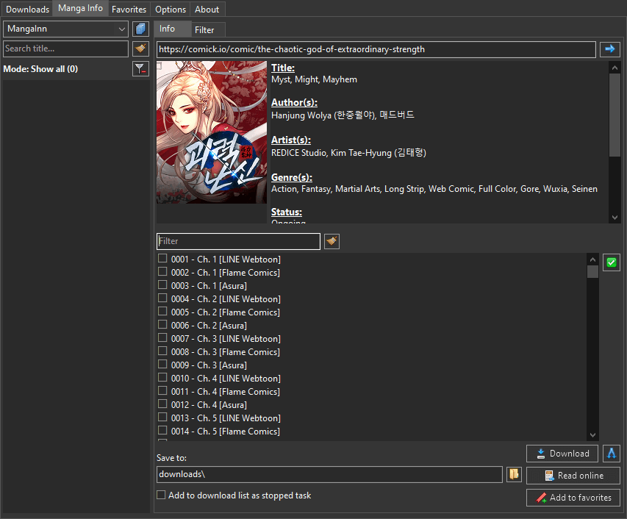Screen dimensions: 627x519
Task: Click the manga cover thumbnail image
Action: [x=212, y=132]
